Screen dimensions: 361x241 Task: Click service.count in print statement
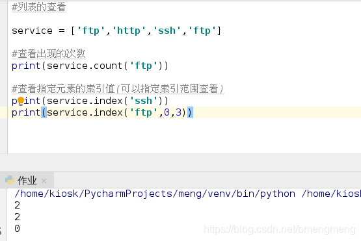coord(85,66)
